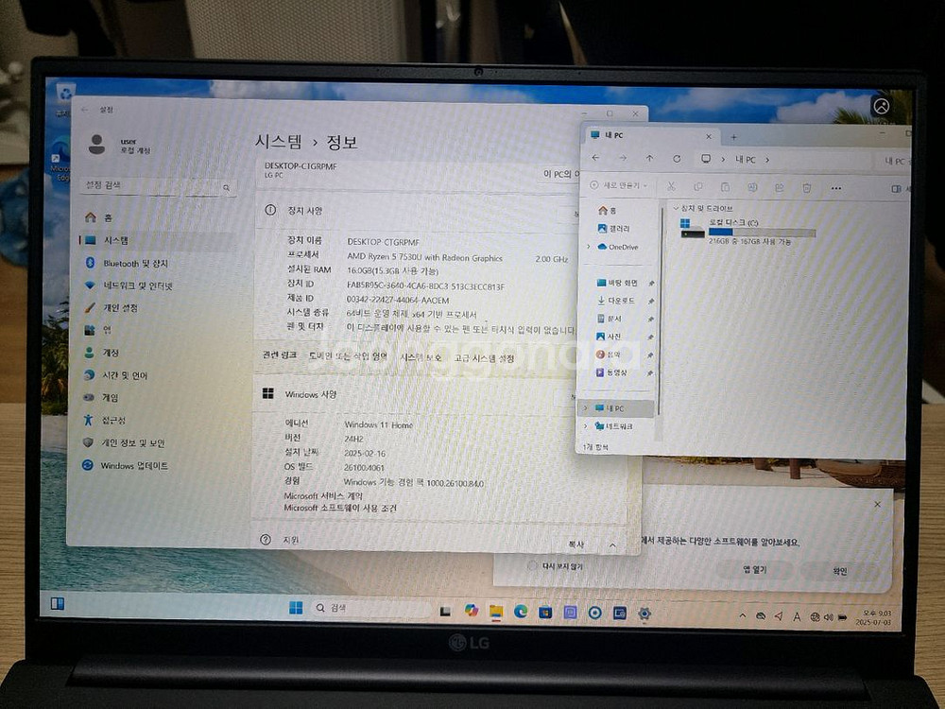The image size is (945, 709).
Task: Expand OneDrive in Explorer navigation pane
Action: pyautogui.click(x=588, y=247)
